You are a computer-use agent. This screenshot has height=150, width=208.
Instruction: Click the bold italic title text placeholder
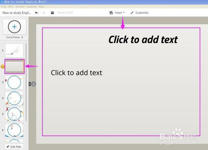point(143,40)
